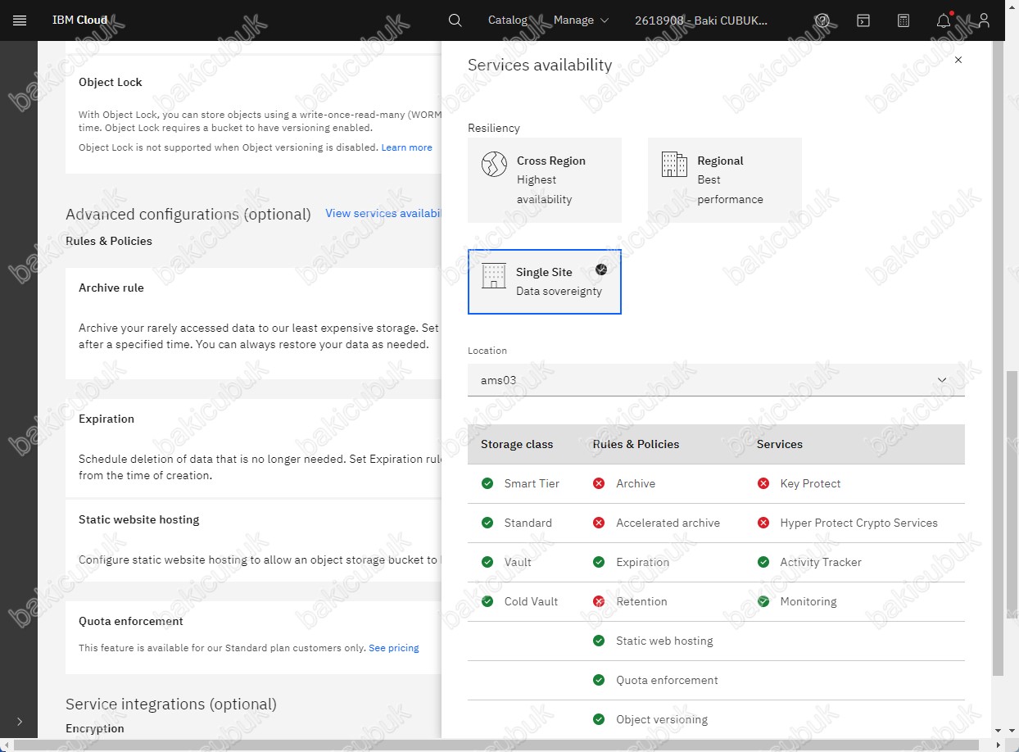Click green check icon beside Vault
Screen dimensions: 1019x752
[487, 562]
